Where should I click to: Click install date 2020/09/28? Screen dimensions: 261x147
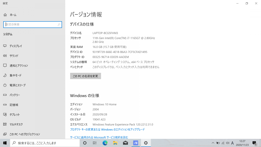tap(100, 114)
